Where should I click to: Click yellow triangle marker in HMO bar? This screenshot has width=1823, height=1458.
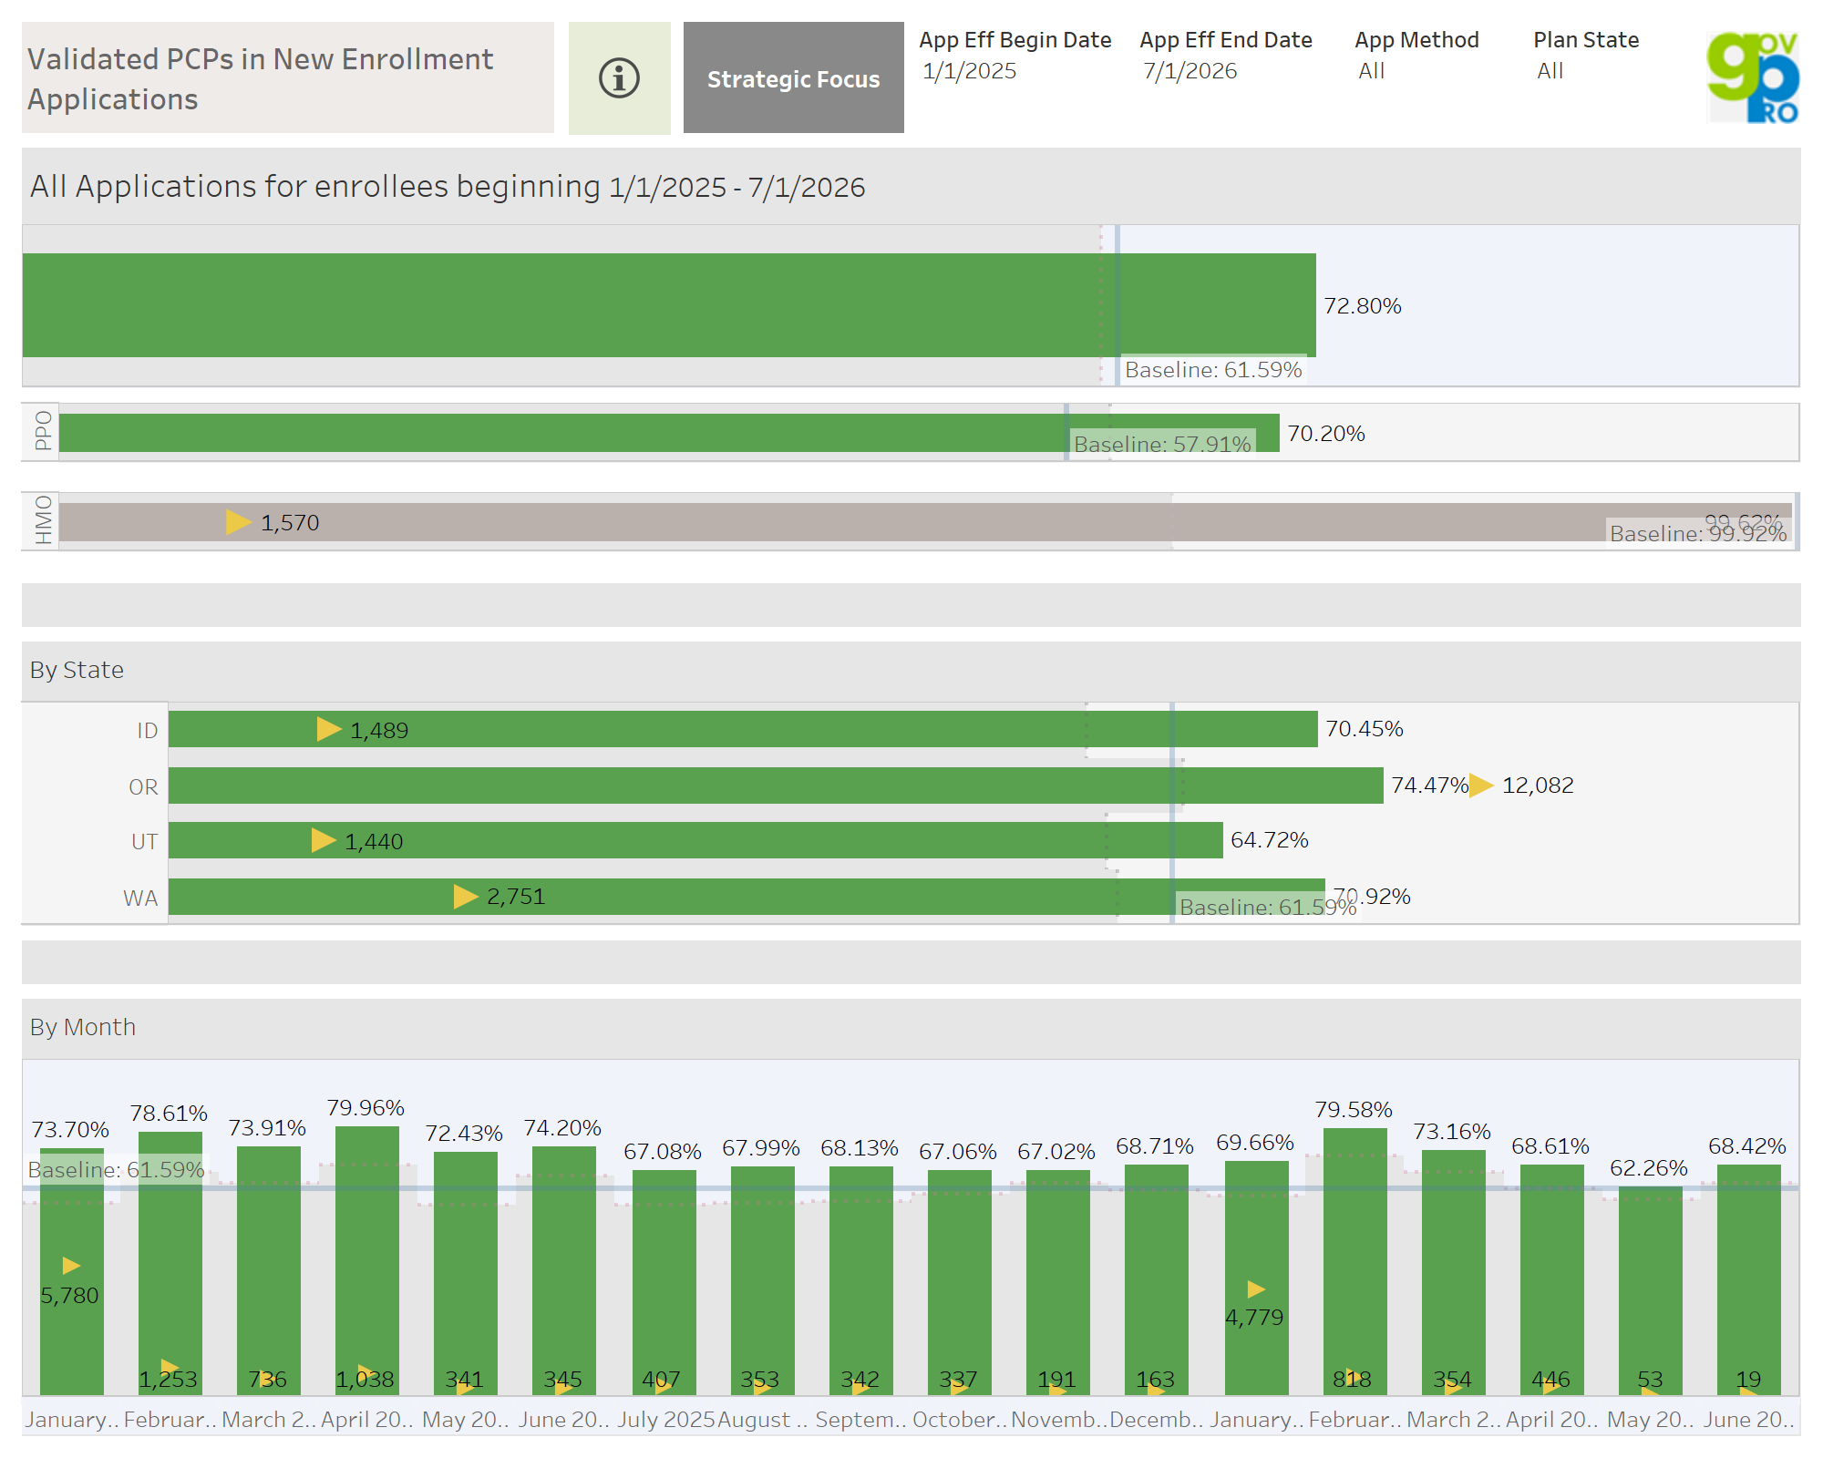point(237,522)
